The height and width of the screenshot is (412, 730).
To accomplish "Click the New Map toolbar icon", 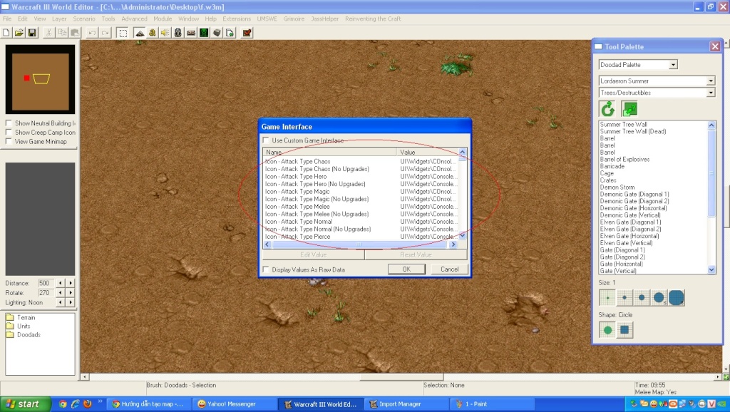I will tap(6, 33).
